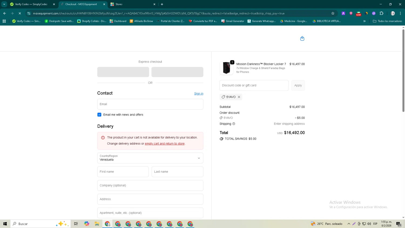405x228 pixels.
Task: Open the Generate Whatsapp bookmark
Action: [262, 21]
